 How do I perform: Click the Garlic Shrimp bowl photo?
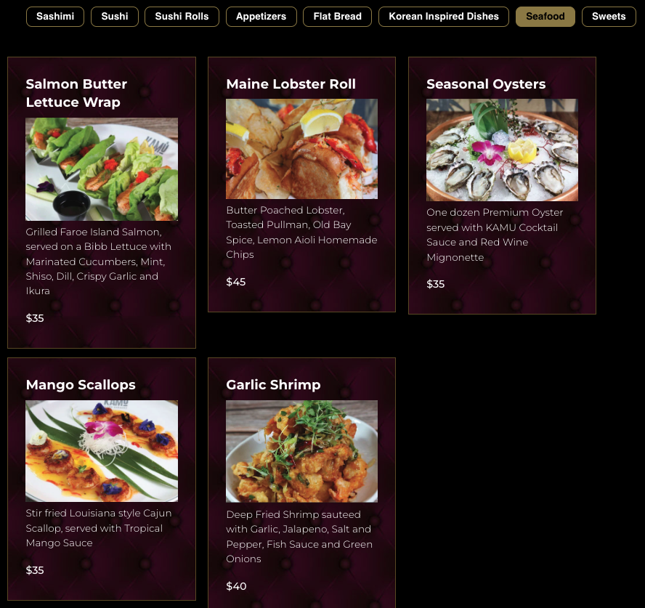pyautogui.click(x=301, y=451)
